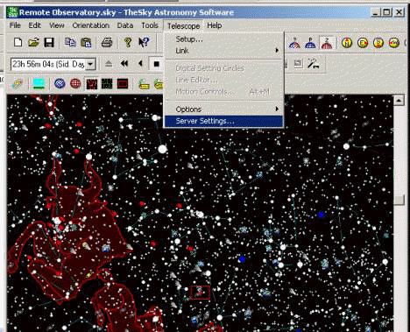Click the vertical scrollbar thumb
Image resolution: width=410 pixels, height=332 pixels.
click(399, 200)
